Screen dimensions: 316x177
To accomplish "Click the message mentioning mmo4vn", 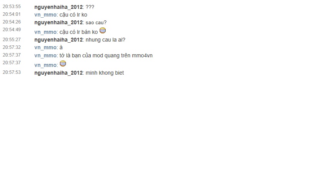I will coord(106,55).
